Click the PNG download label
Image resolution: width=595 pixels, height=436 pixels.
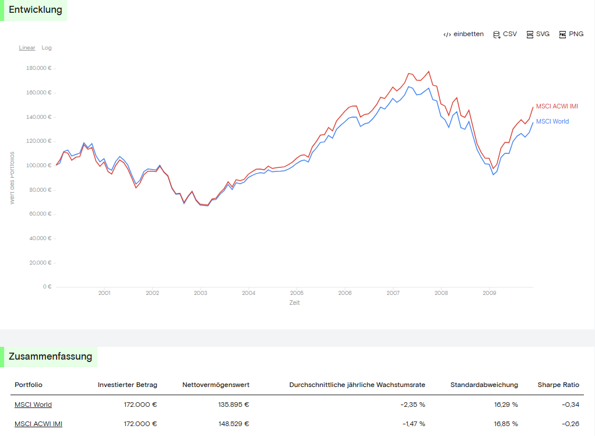576,34
